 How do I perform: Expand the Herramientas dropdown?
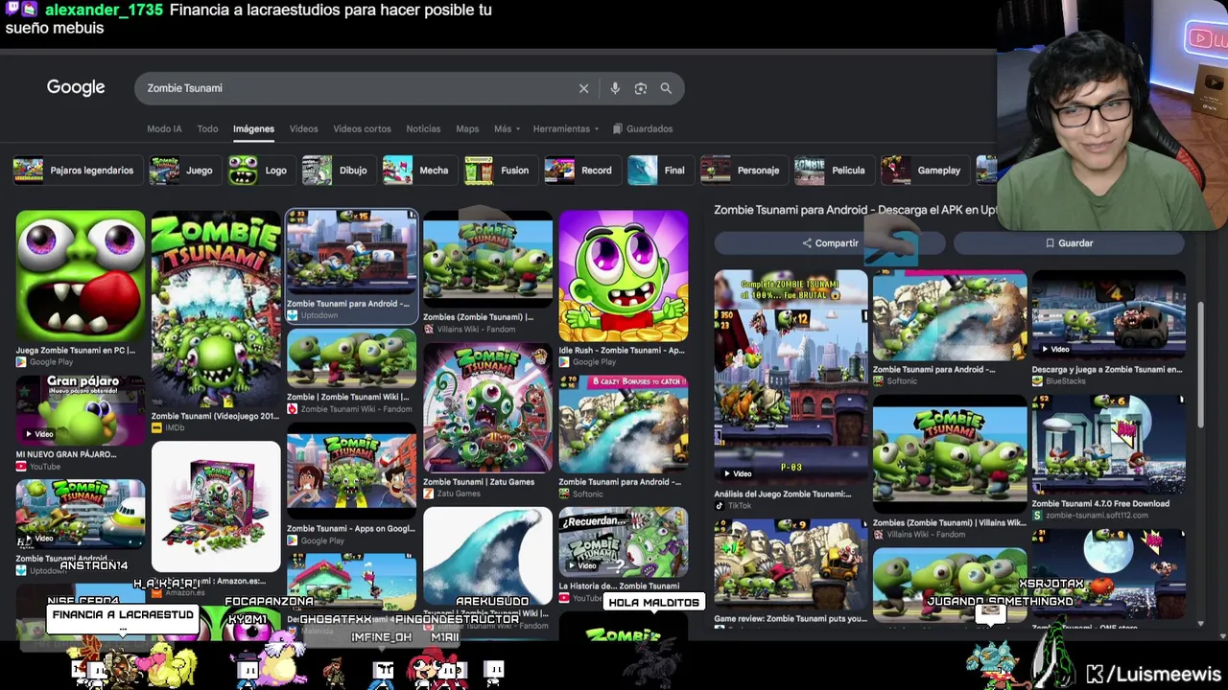(566, 128)
